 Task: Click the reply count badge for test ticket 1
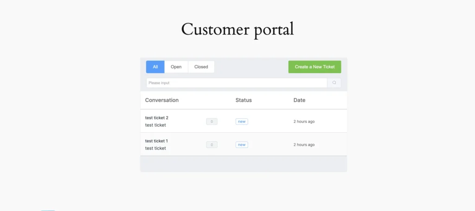tap(212, 145)
